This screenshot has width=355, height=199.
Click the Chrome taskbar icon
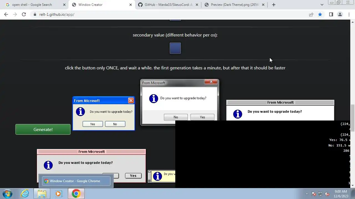click(76, 193)
